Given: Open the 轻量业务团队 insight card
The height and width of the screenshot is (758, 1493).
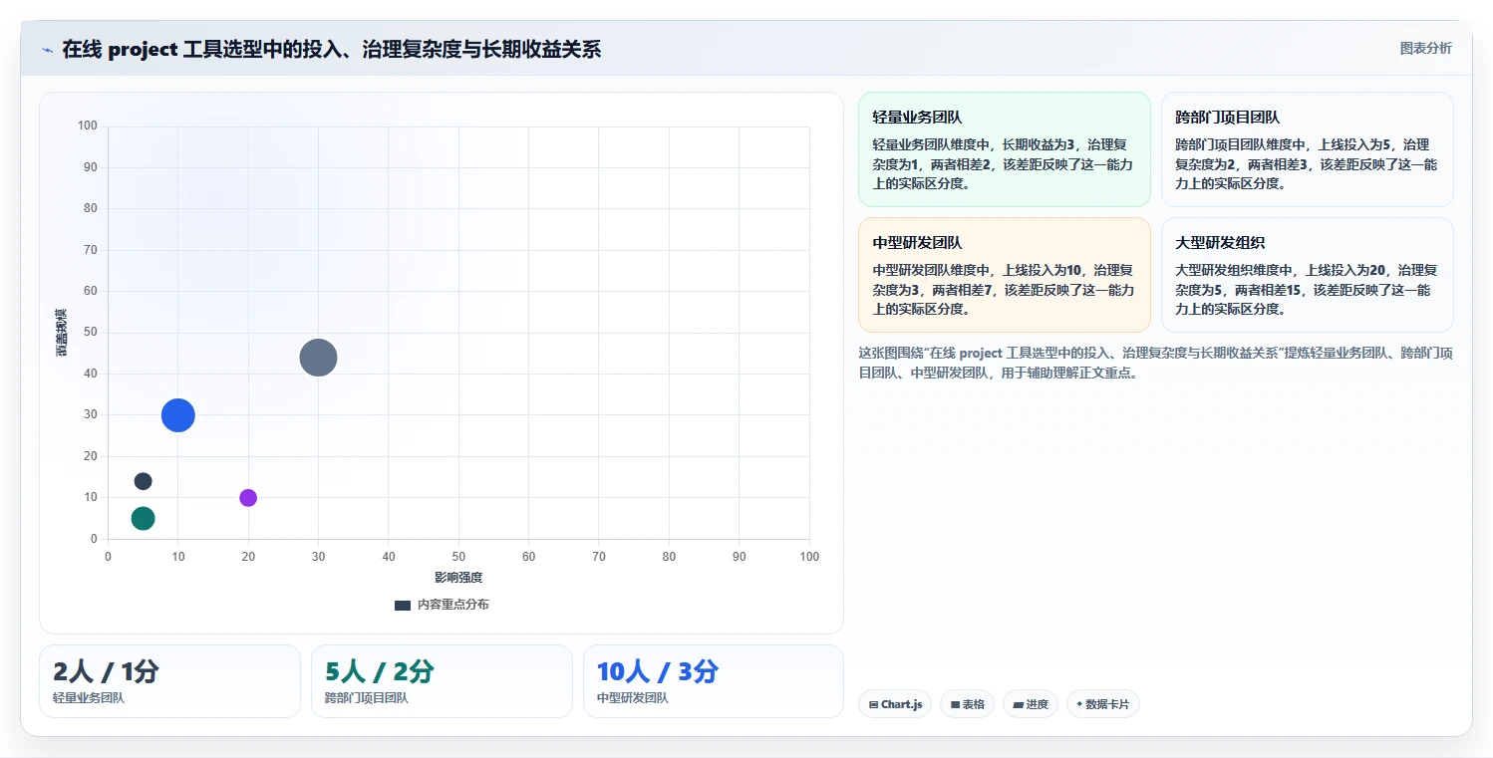Looking at the screenshot, I should [1004, 149].
